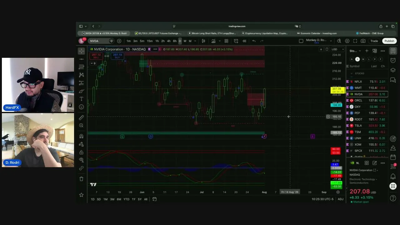Image resolution: width=400 pixels, height=225 pixels.
Task: Open the Alerts alarm clock panel
Action: click(x=393, y=60)
